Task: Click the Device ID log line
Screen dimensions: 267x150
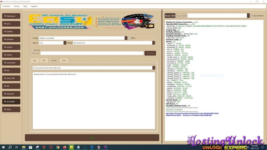Action: (x=207, y=26)
